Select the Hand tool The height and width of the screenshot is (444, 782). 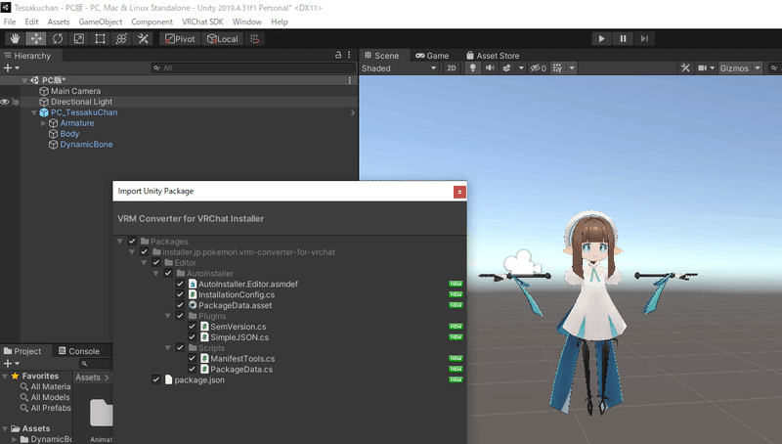click(15, 39)
